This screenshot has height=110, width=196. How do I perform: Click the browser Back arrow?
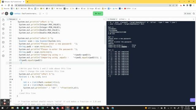click(x=2, y=5)
